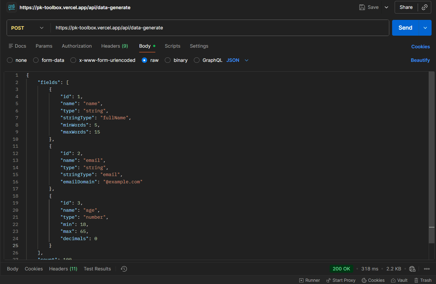Viewport: 436px width, 284px height.
Task: Click the Share button
Action: coord(406,7)
